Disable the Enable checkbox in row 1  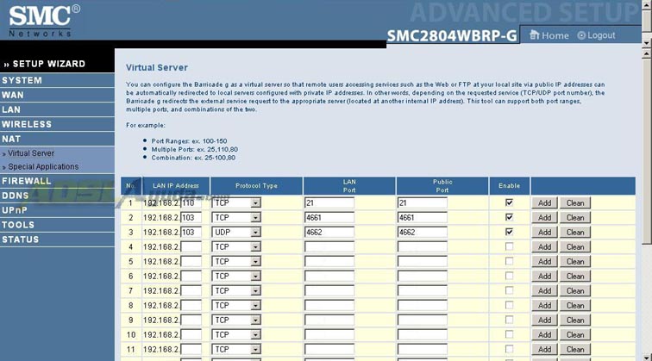(x=509, y=202)
